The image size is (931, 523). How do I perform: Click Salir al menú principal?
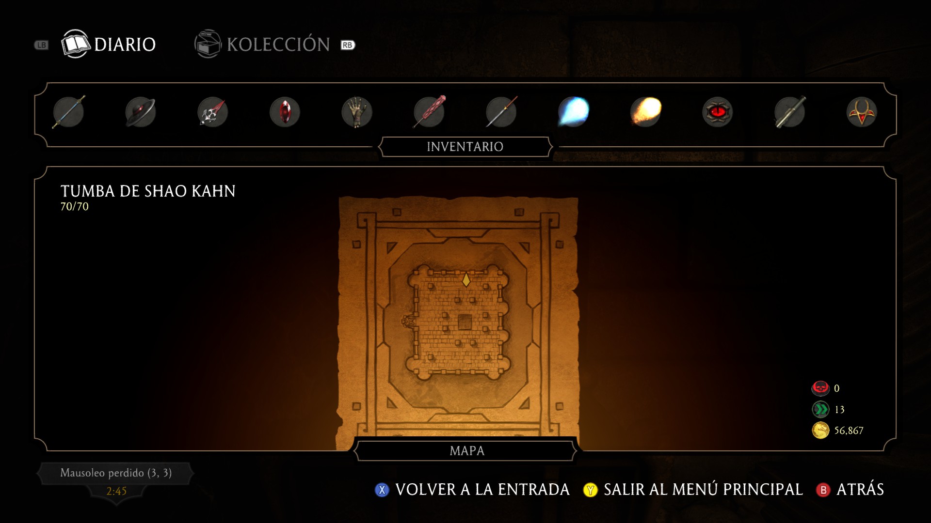(x=693, y=490)
